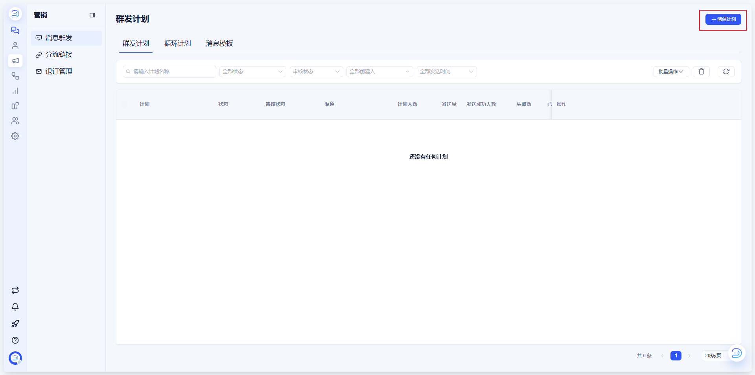
Task: Collapse the 营销 side panel
Action: tap(92, 15)
